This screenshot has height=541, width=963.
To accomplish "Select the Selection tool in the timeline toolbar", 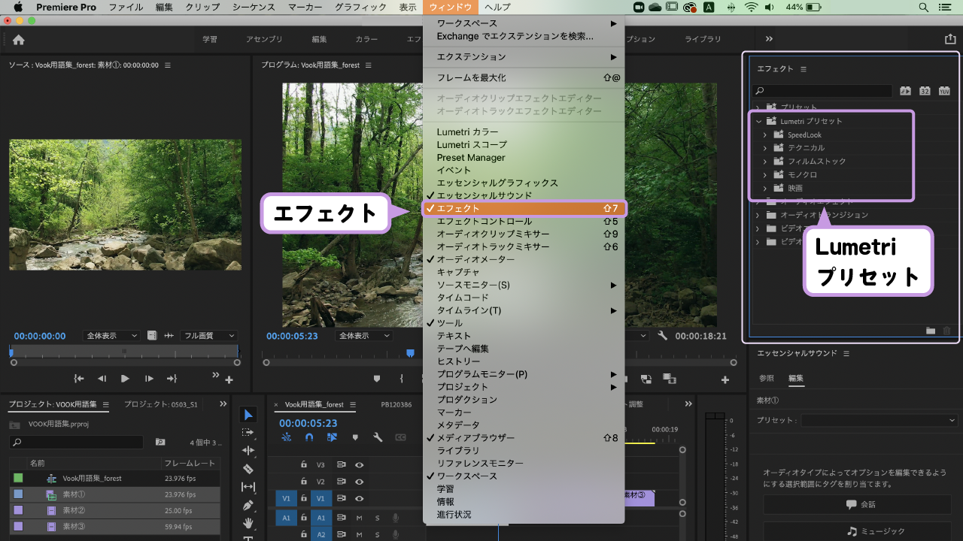I will click(x=248, y=414).
